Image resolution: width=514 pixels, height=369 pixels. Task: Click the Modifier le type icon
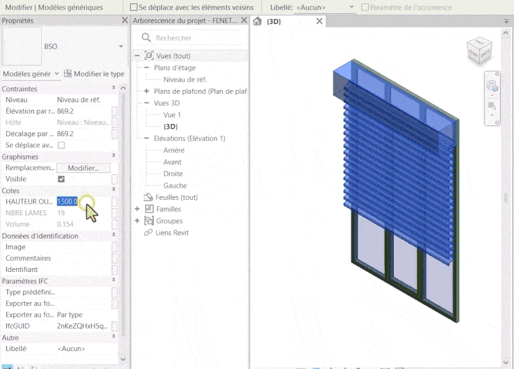coord(68,74)
